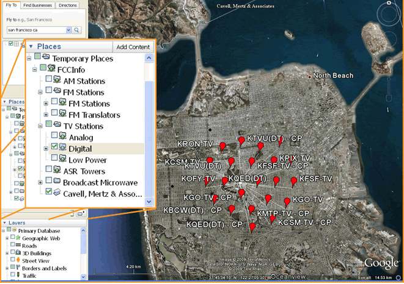
Task: Expand the Geographic Web layer node
Action: [7, 238]
